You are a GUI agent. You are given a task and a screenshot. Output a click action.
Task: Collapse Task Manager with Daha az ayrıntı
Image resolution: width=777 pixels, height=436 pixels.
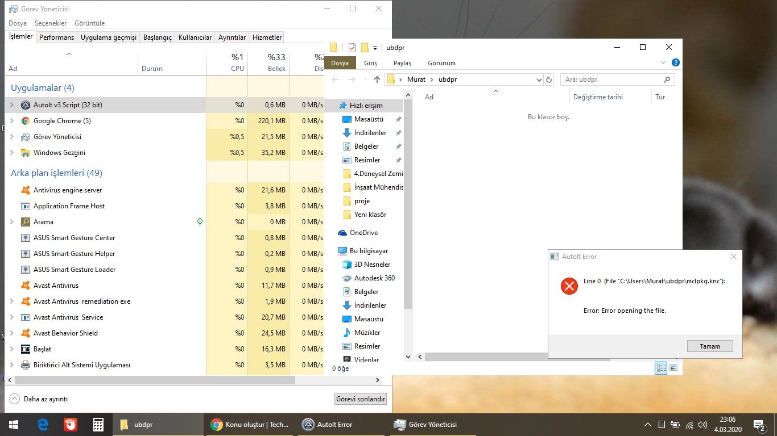(39, 399)
